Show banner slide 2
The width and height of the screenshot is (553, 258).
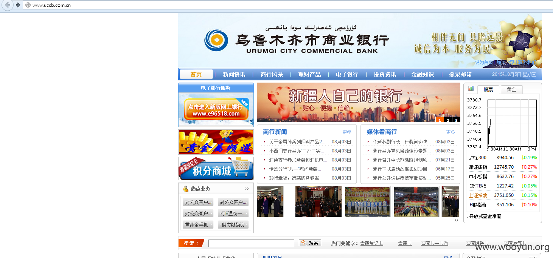click(x=448, y=120)
